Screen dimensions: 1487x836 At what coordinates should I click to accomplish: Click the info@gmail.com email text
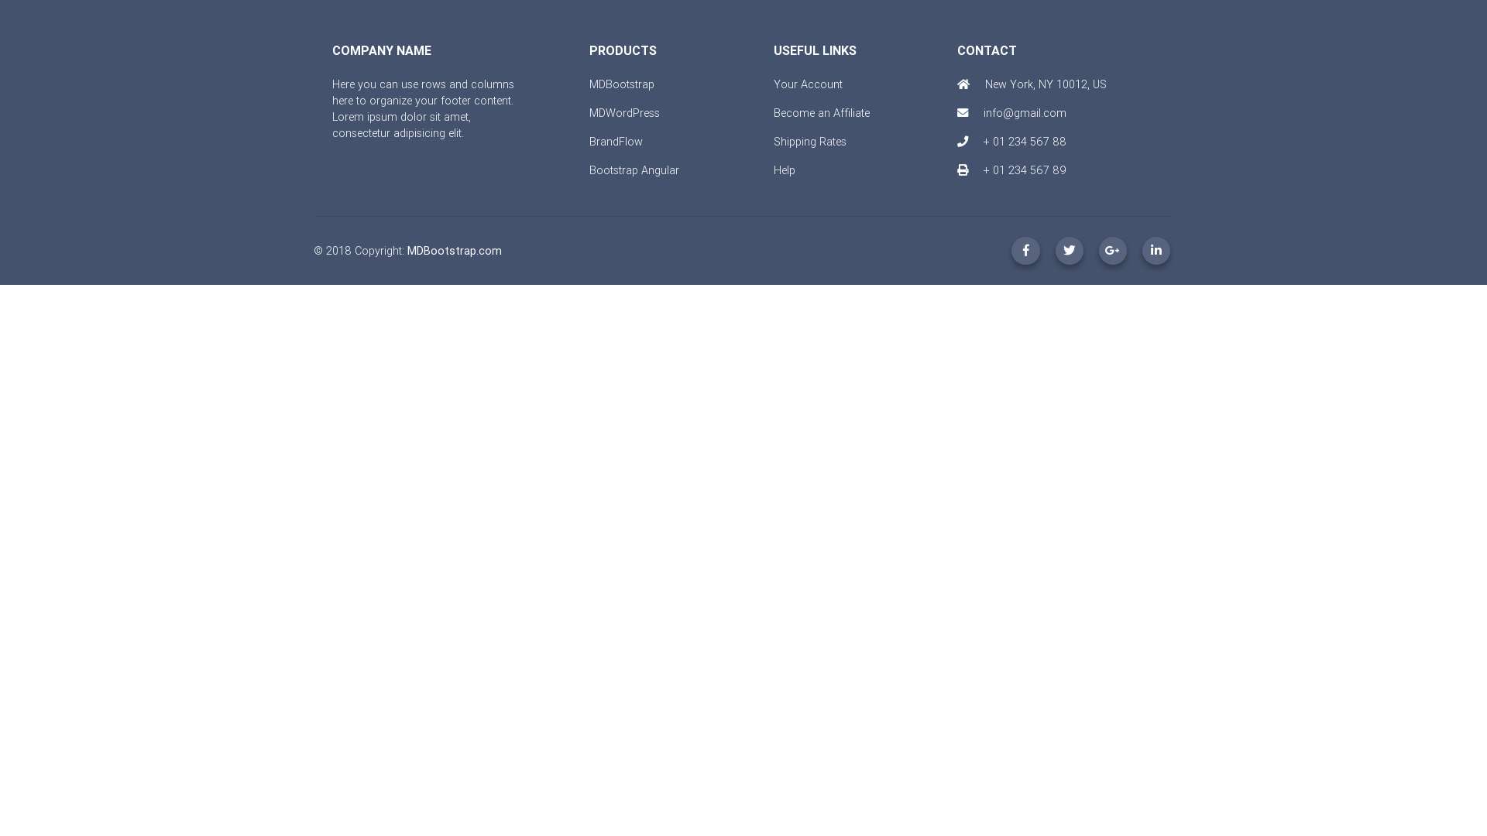coord(1025,113)
